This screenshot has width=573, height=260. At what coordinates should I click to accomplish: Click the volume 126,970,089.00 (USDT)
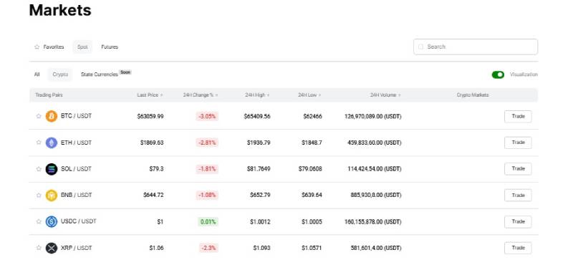point(372,116)
